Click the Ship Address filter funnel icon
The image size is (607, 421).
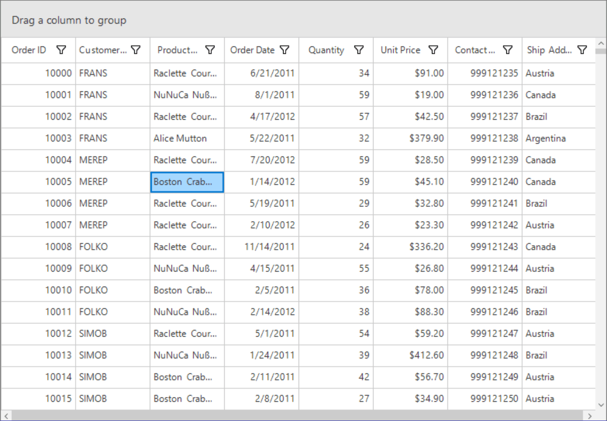(x=582, y=50)
